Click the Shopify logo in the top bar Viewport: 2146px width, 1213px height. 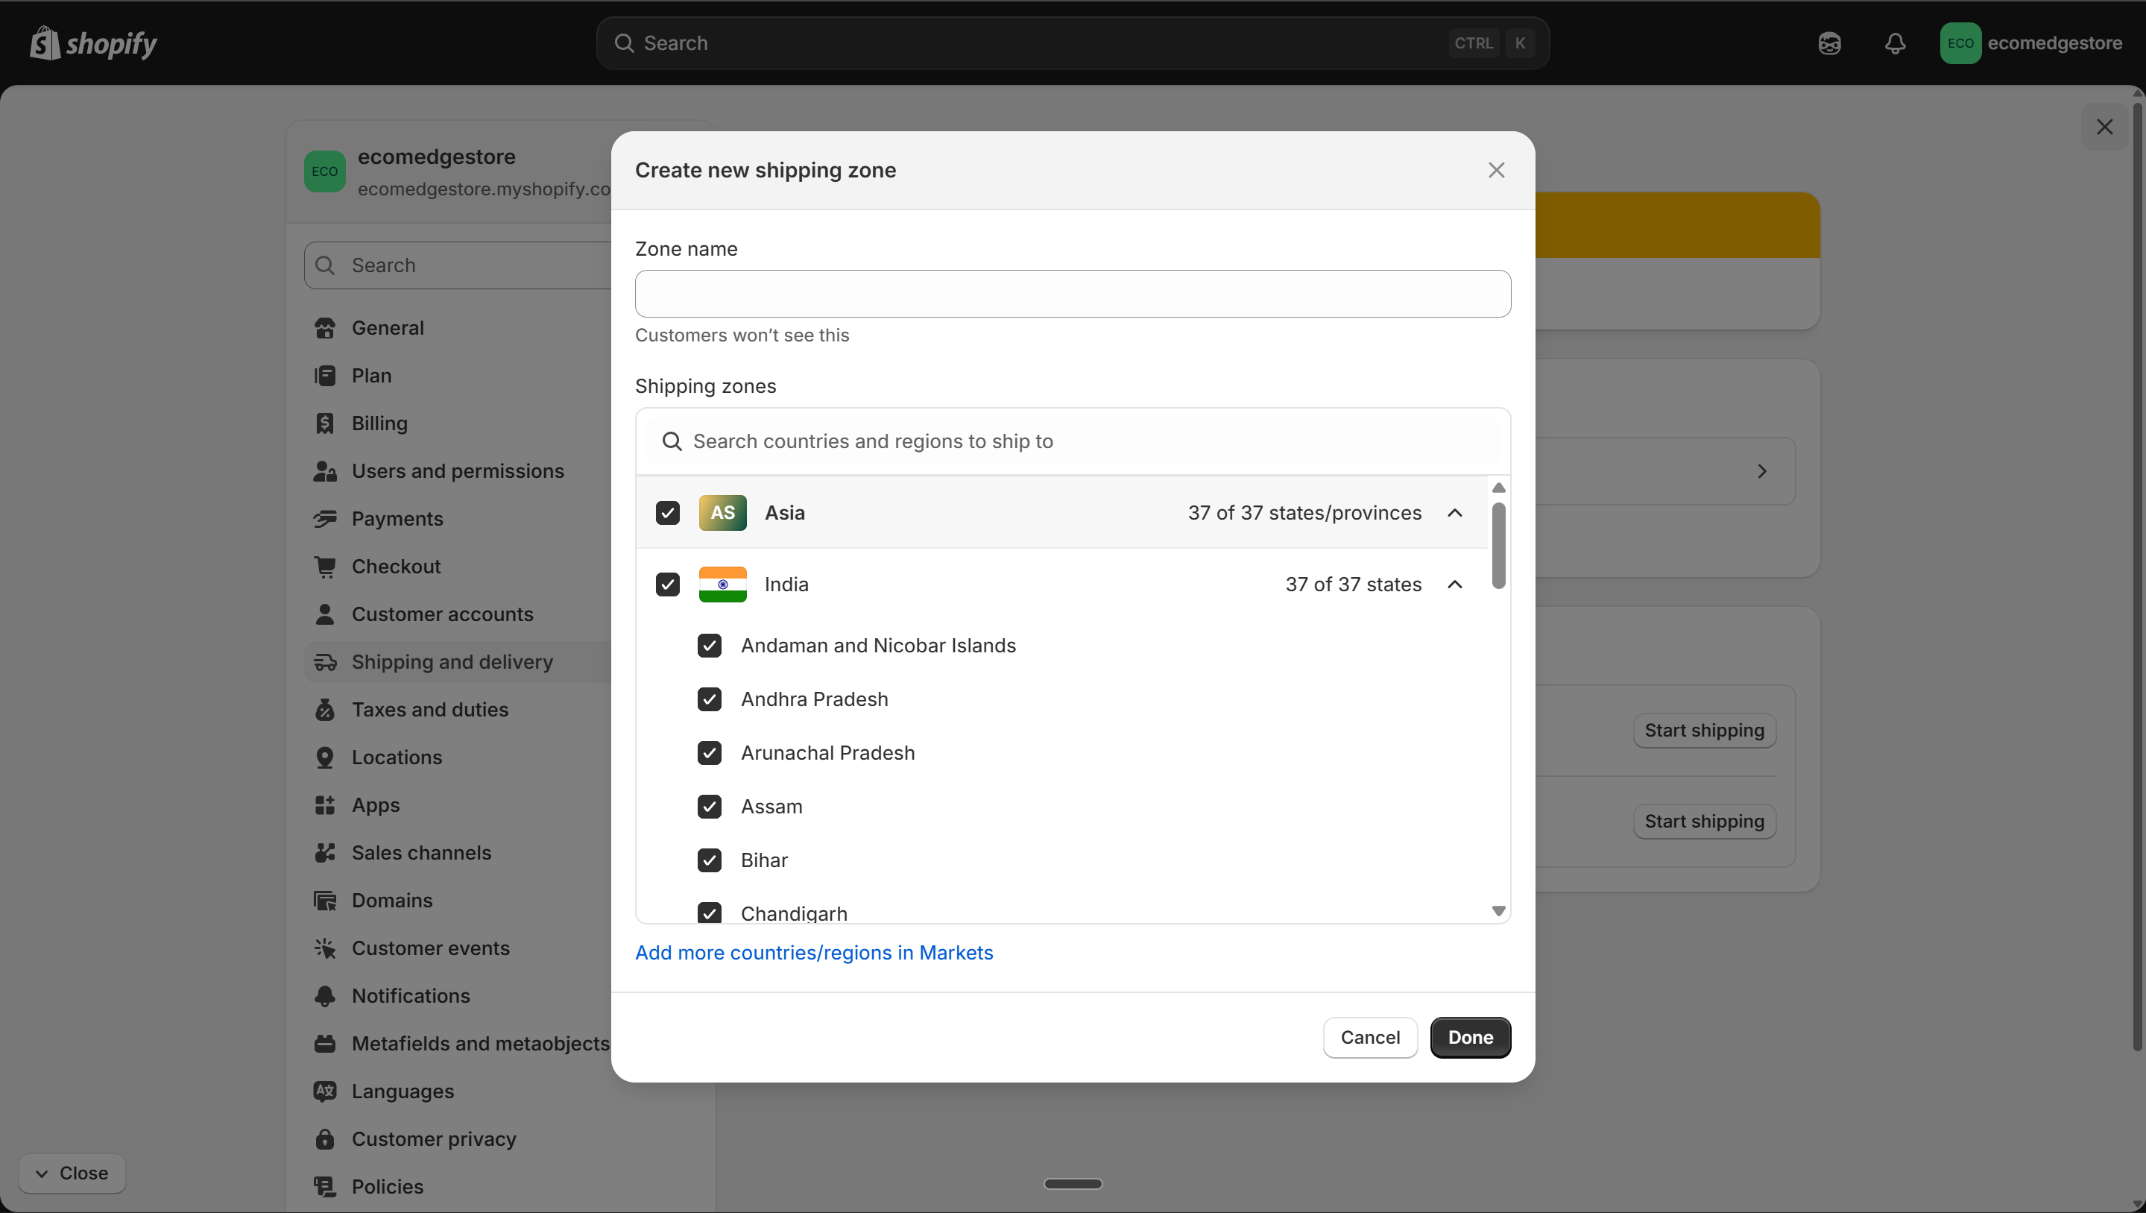coord(92,43)
